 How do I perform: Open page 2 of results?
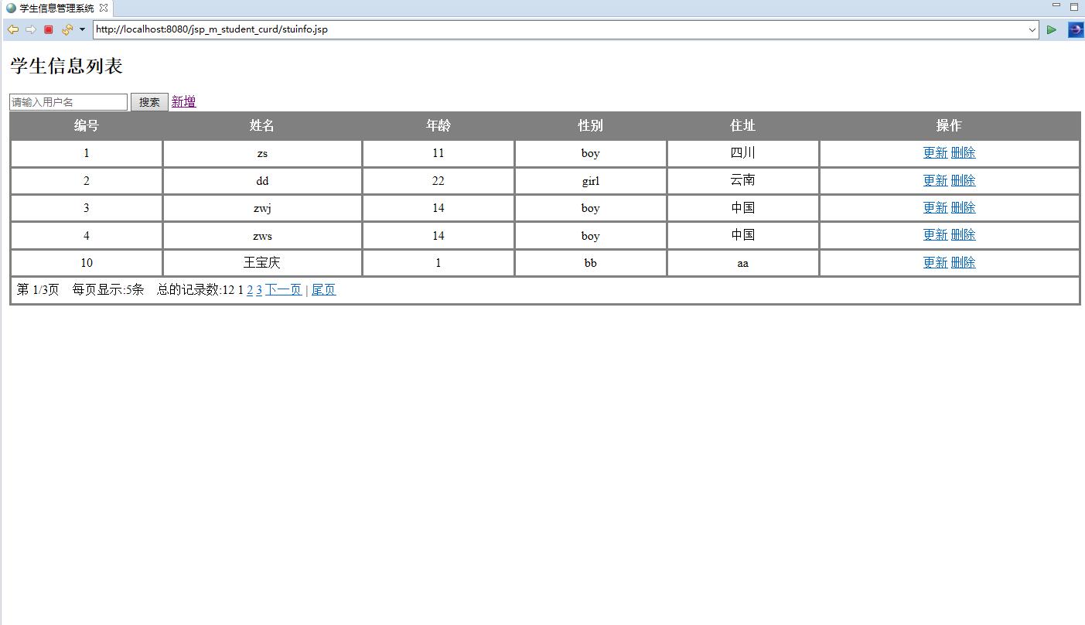click(249, 289)
